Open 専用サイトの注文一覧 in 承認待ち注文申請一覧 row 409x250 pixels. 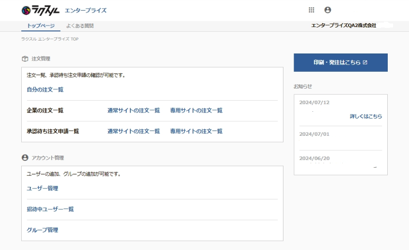pos(196,131)
